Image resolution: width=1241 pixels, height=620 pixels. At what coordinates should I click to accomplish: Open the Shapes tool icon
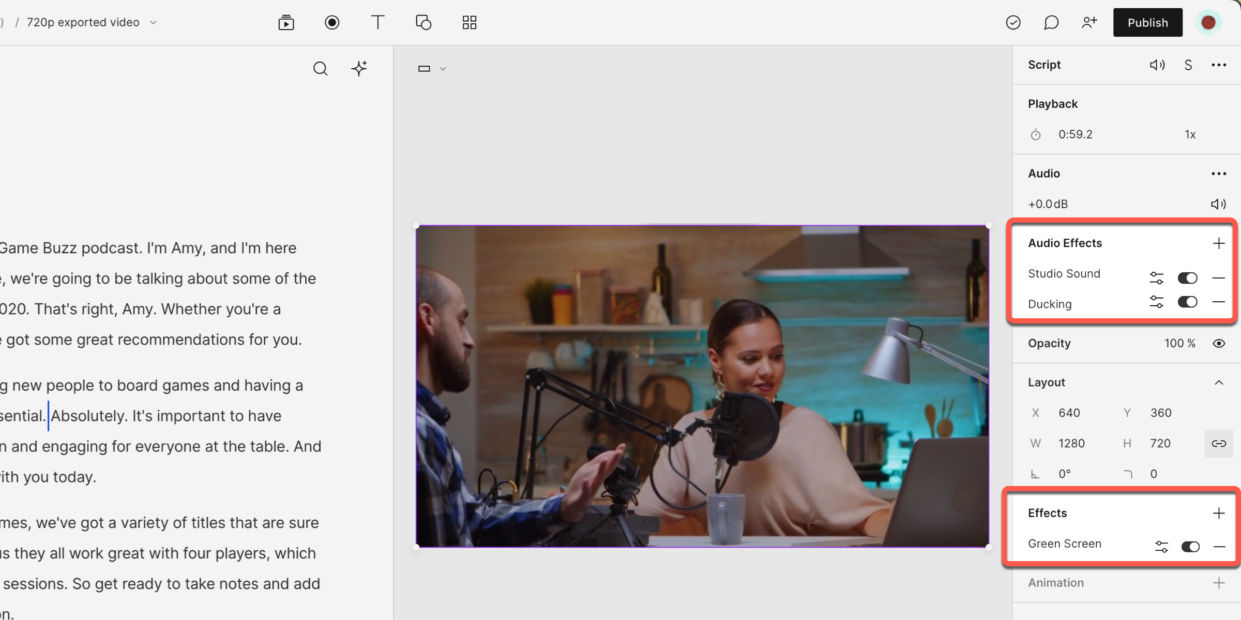(423, 23)
